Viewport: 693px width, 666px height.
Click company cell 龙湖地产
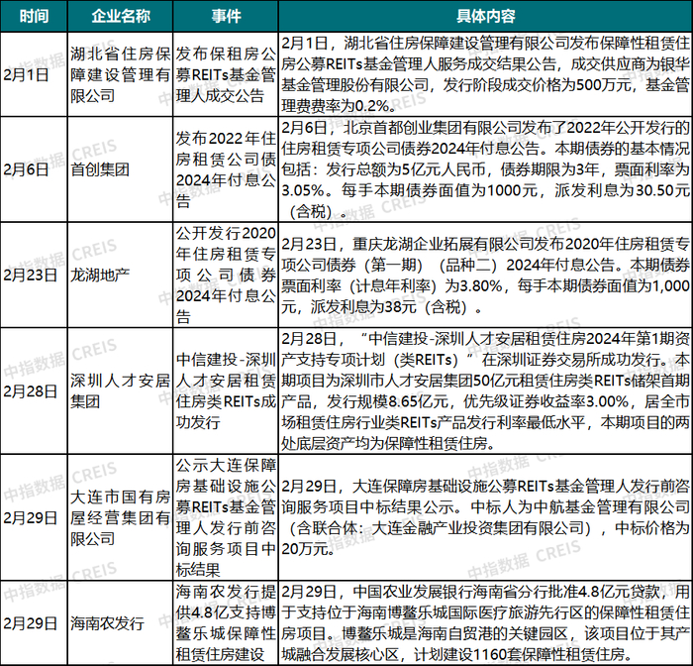(120, 275)
